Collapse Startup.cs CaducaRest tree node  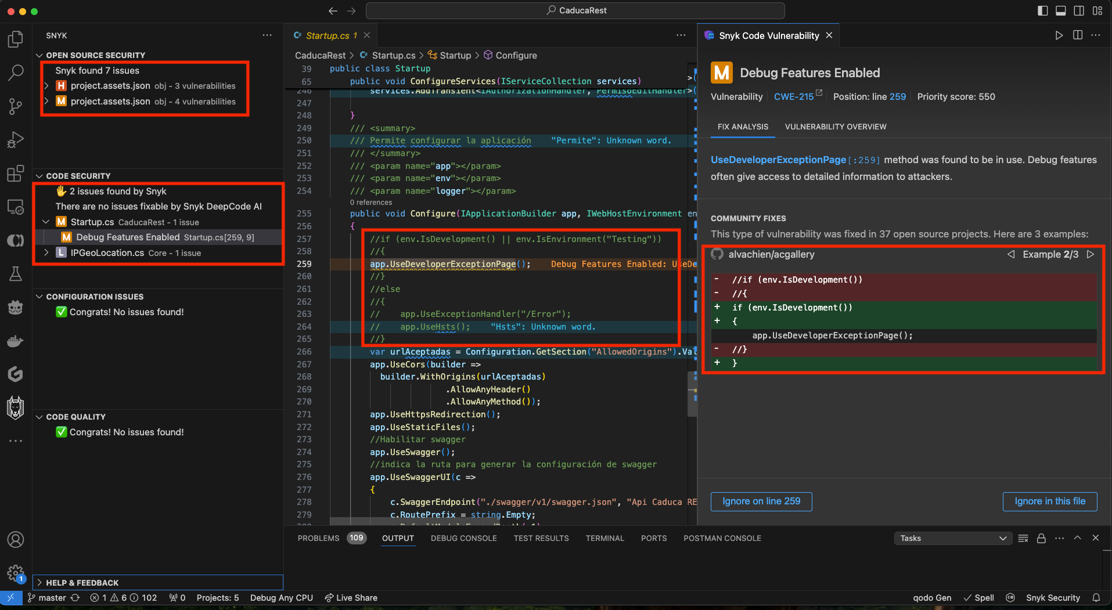(46, 222)
